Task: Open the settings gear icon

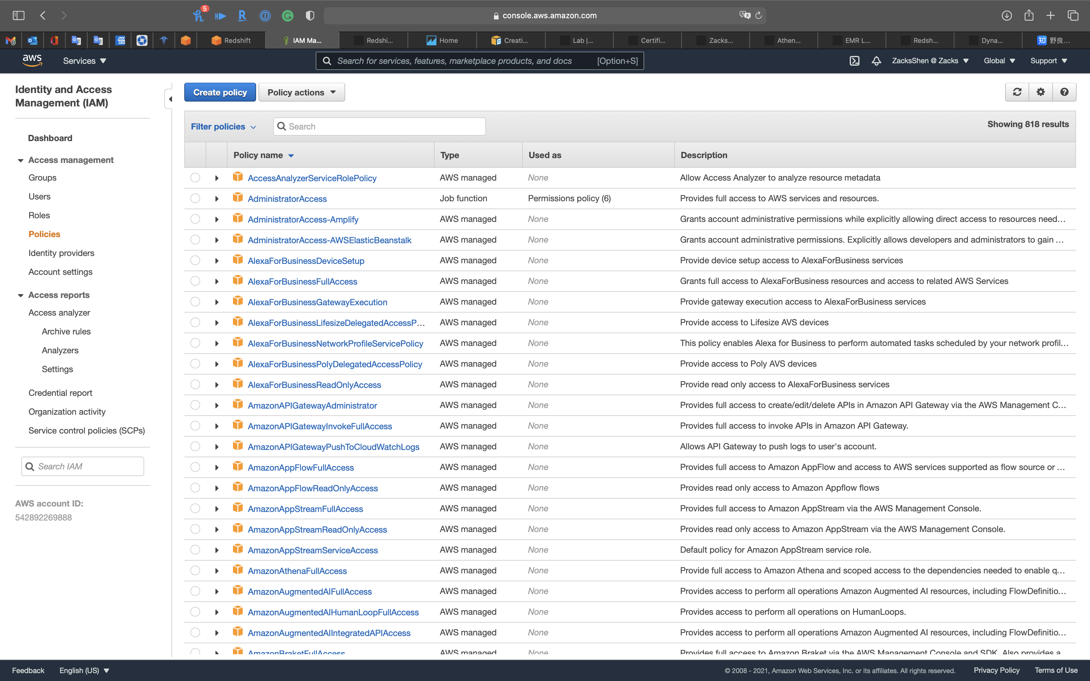Action: [1040, 92]
